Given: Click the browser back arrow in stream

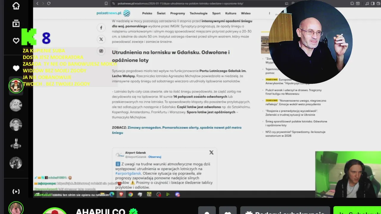Looking at the screenshot, I should click(37, 3).
